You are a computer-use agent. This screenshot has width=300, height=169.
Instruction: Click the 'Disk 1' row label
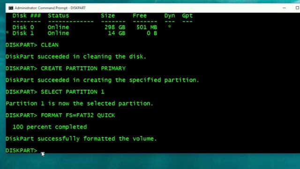point(23,33)
